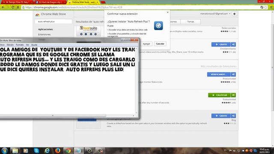Bookmark the page with the star icon

[266, 7]
